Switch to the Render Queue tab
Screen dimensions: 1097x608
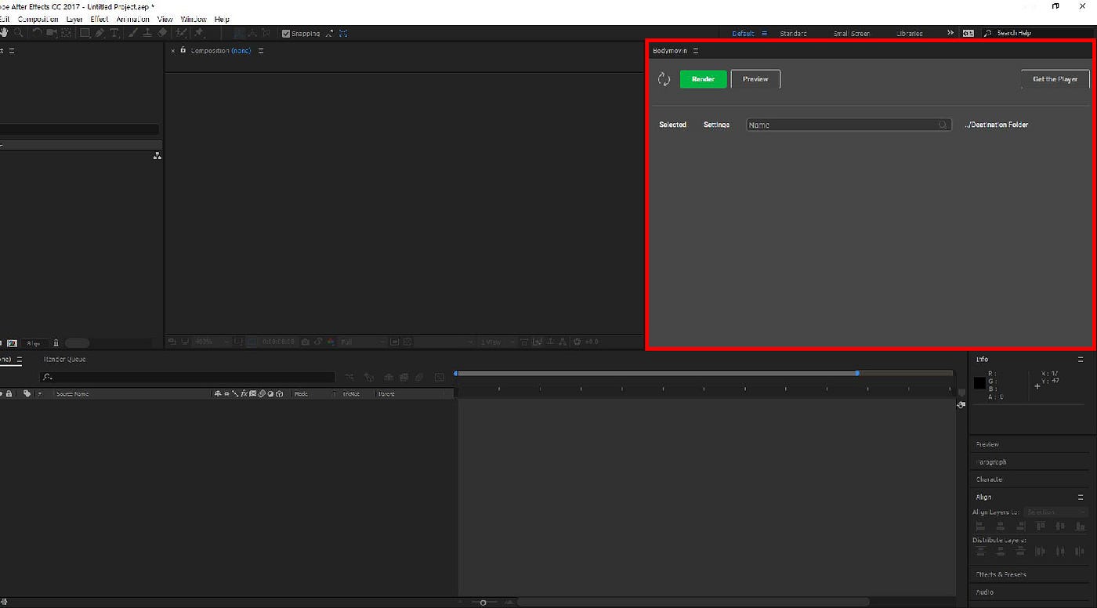click(65, 359)
